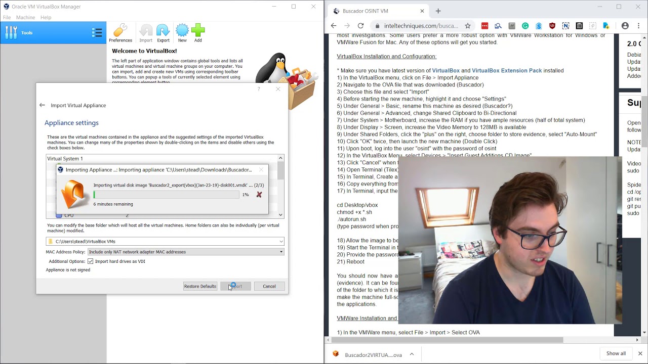This screenshot has width=648, height=364.
Task: Reload the inteltechniques page
Action: [x=360, y=26]
